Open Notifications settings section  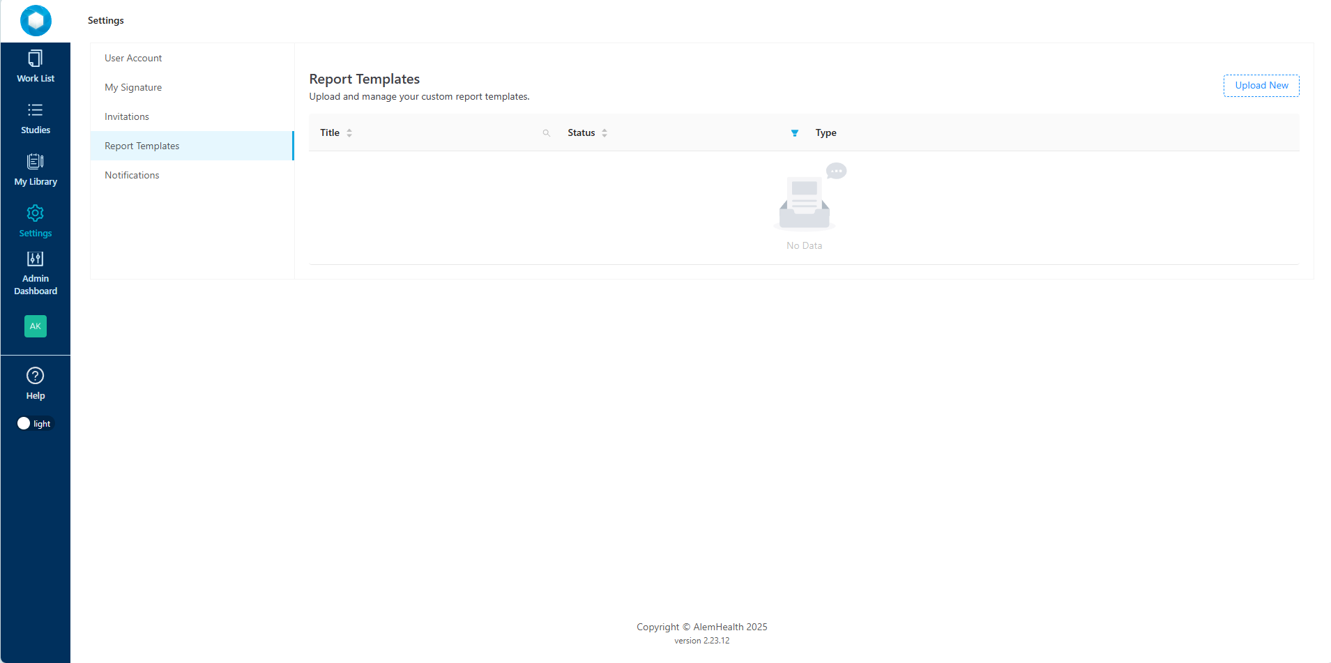click(132, 175)
